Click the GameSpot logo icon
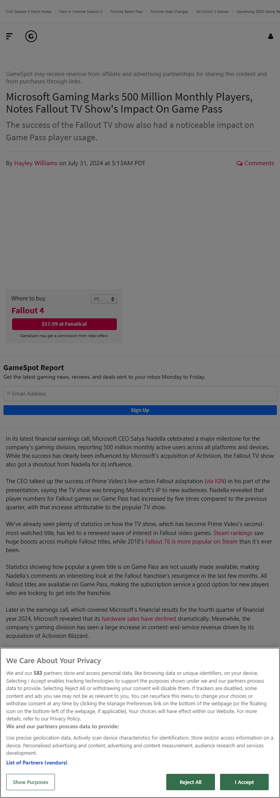The image size is (280, 798). pos(31,36)
